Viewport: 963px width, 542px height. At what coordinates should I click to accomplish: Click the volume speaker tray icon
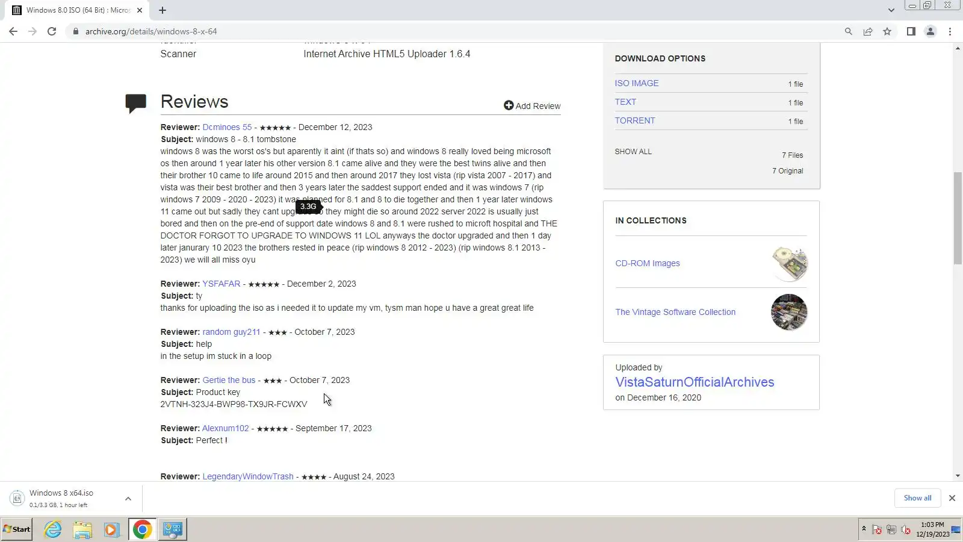(906, 530)
